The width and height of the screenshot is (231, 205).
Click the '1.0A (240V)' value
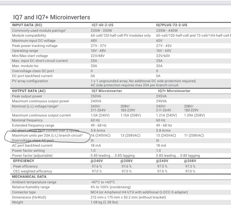click(x=100, y=115)
